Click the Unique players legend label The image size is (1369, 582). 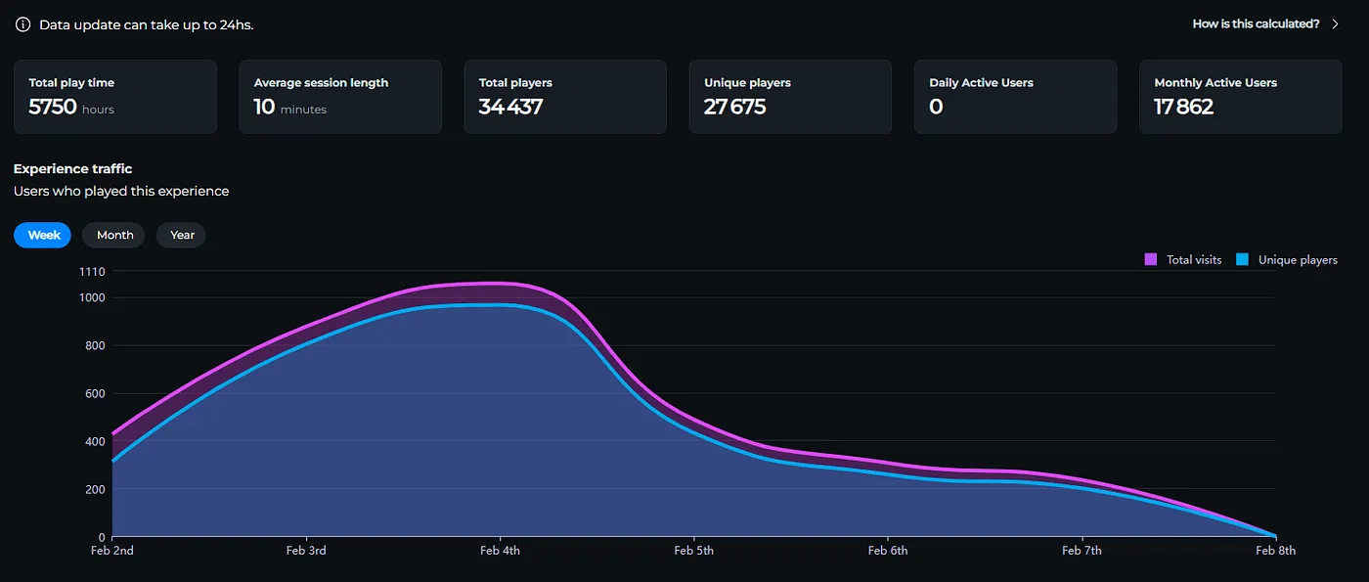tap(1298, 260)
